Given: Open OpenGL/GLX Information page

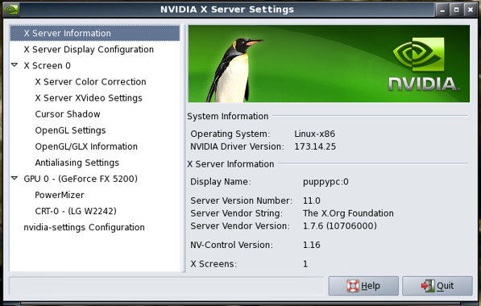Looking at the screenshot, I should coord(86,147).
